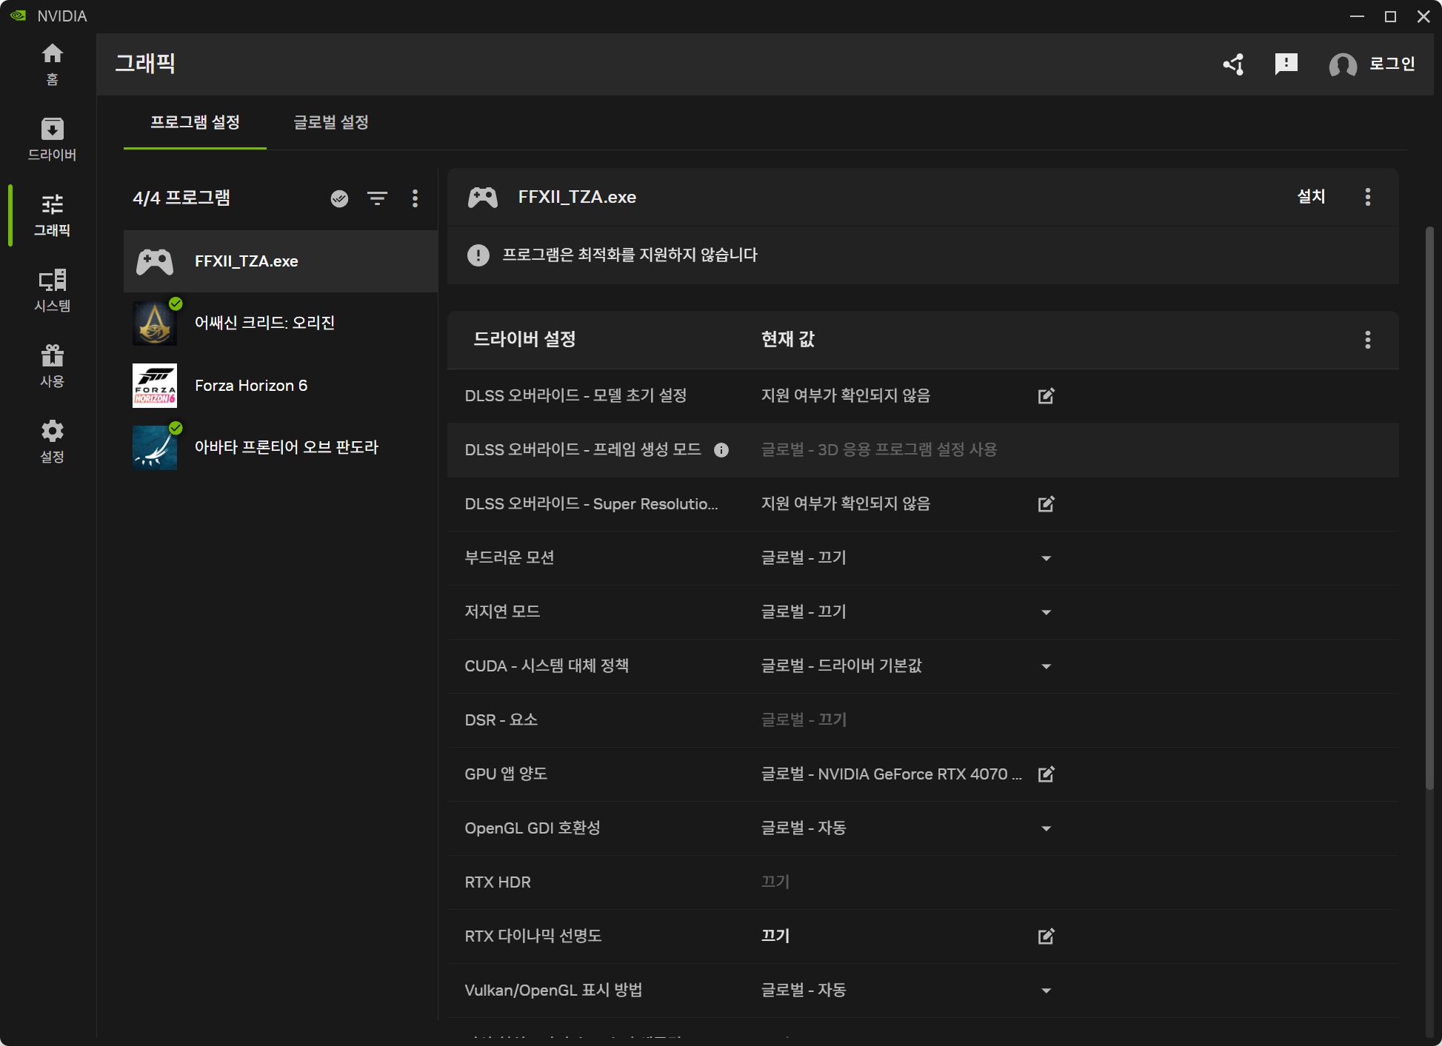Open the 드라이버 sidebar section
The width and height of the screenshot is (1442, 1046).
(52, 139)
